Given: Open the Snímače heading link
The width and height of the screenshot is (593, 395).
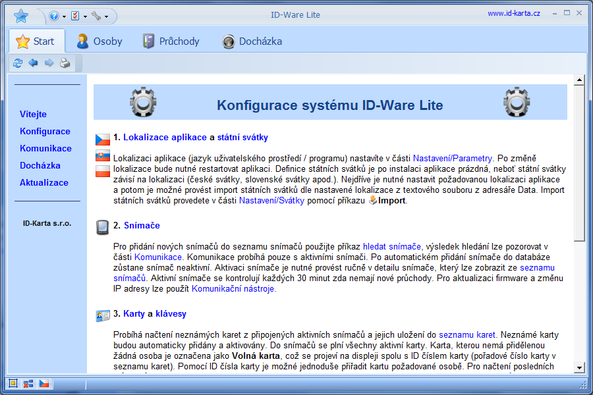Looking at the screenshot, I should 142,226.
